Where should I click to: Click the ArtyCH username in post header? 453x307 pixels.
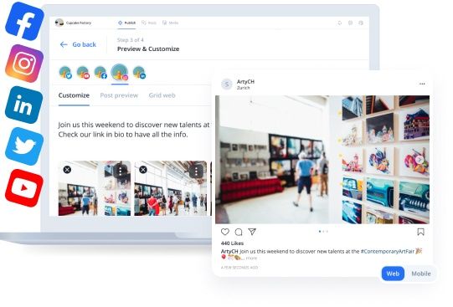click(x=245, y=82)
